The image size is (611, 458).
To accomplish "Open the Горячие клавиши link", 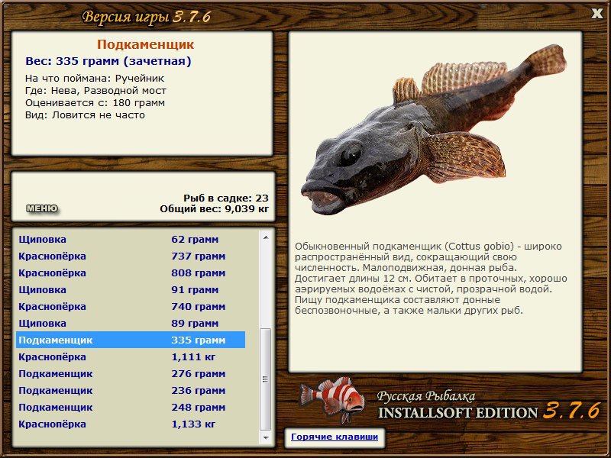I will [335, 437].
